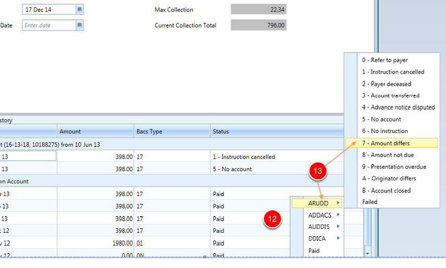Open calendar picker for 17 Dec 14 date
446x268 pixels.
coord(80,9)
